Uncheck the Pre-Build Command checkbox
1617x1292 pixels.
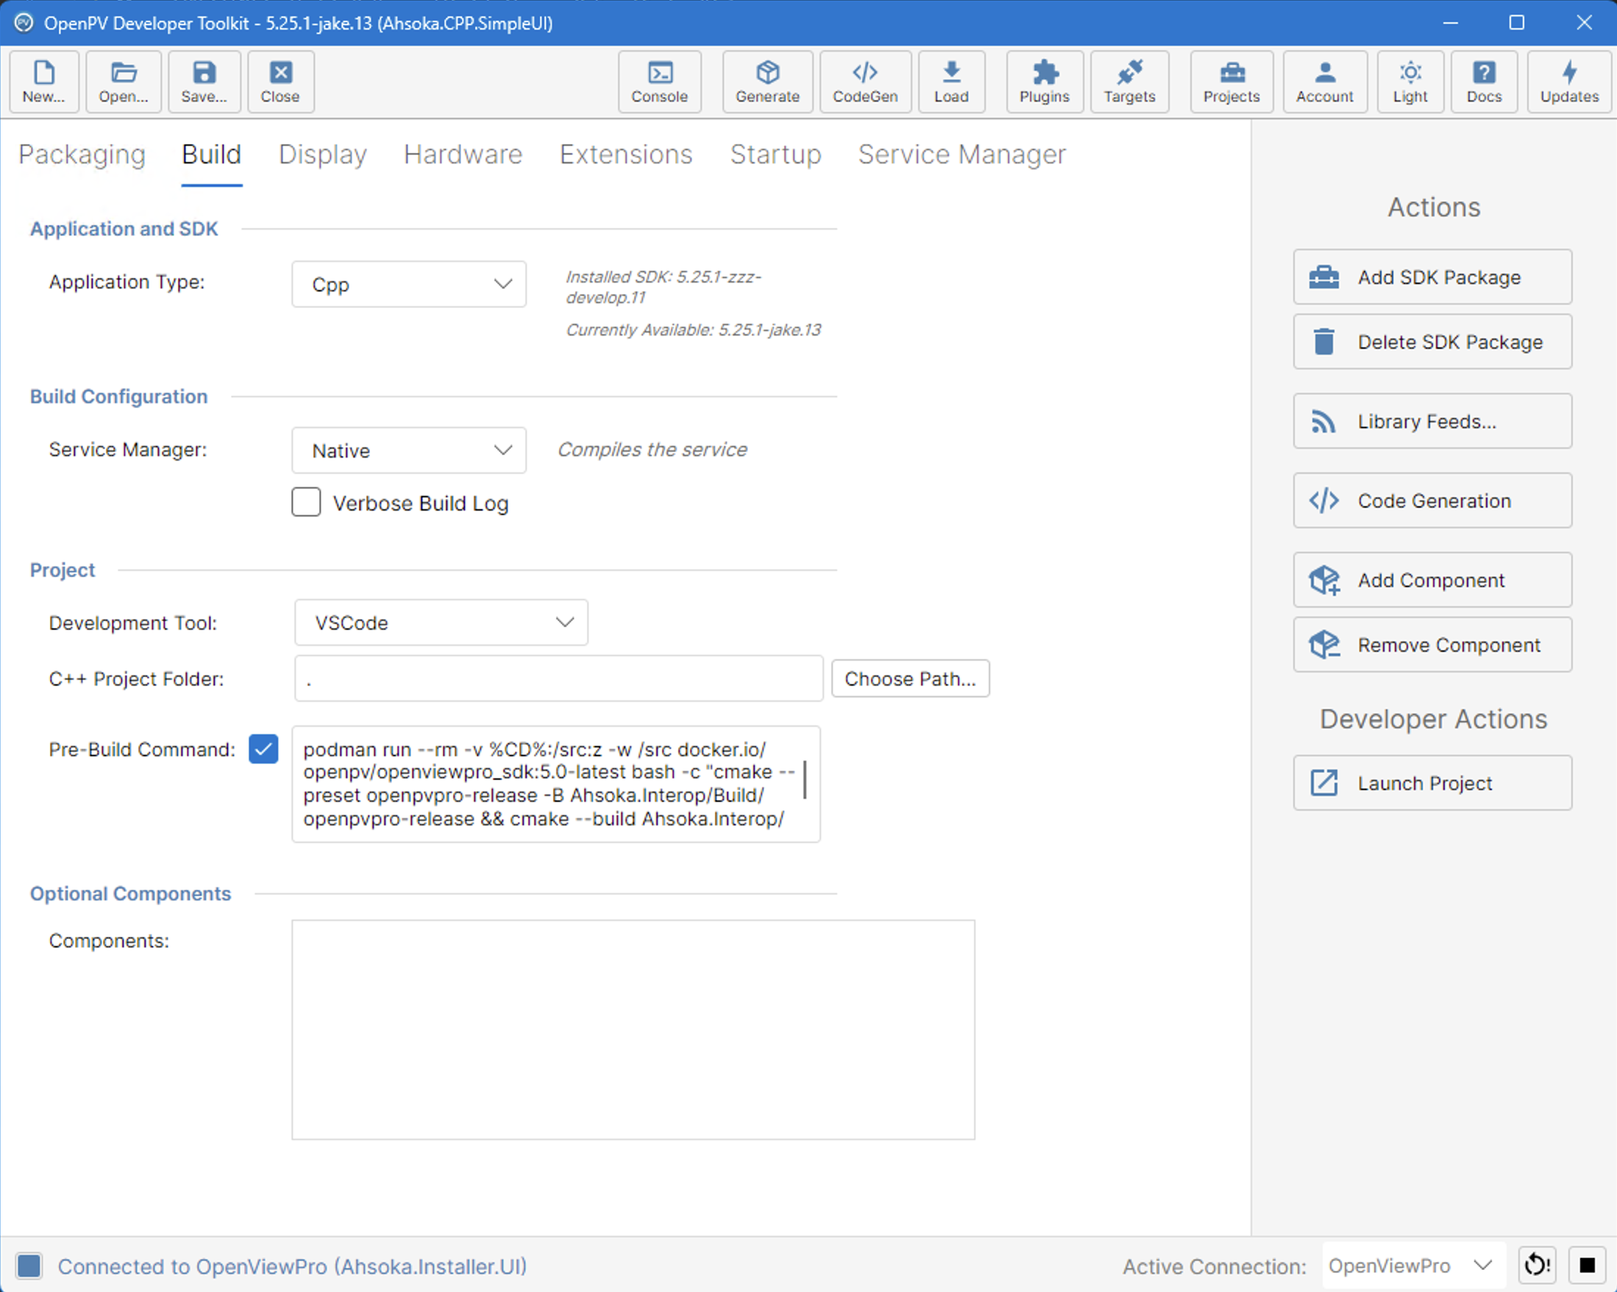coord(263,749)
